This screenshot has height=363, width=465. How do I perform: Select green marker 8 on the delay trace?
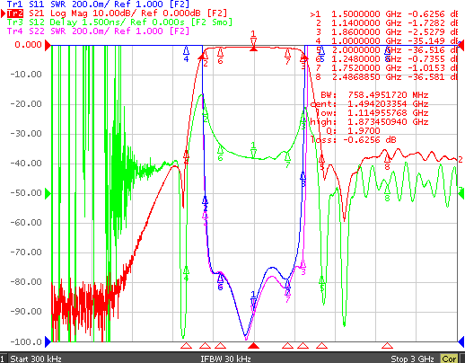[x=387, y=193]
